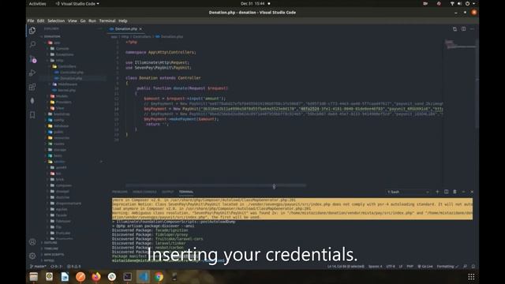This screenshot has width=505, height=284.
Task: Select Donation.php in the explorer tree
Action: 70,78
